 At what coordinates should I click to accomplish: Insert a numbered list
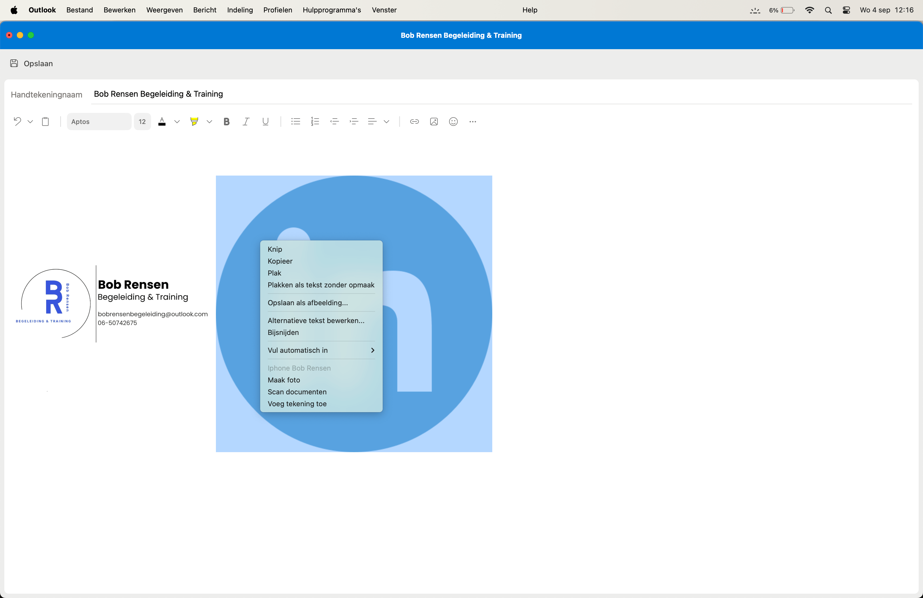(x=315, y=122)
